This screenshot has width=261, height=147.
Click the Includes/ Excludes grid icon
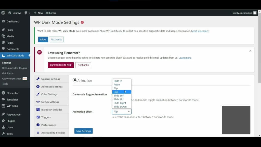[x=38, y=109]
